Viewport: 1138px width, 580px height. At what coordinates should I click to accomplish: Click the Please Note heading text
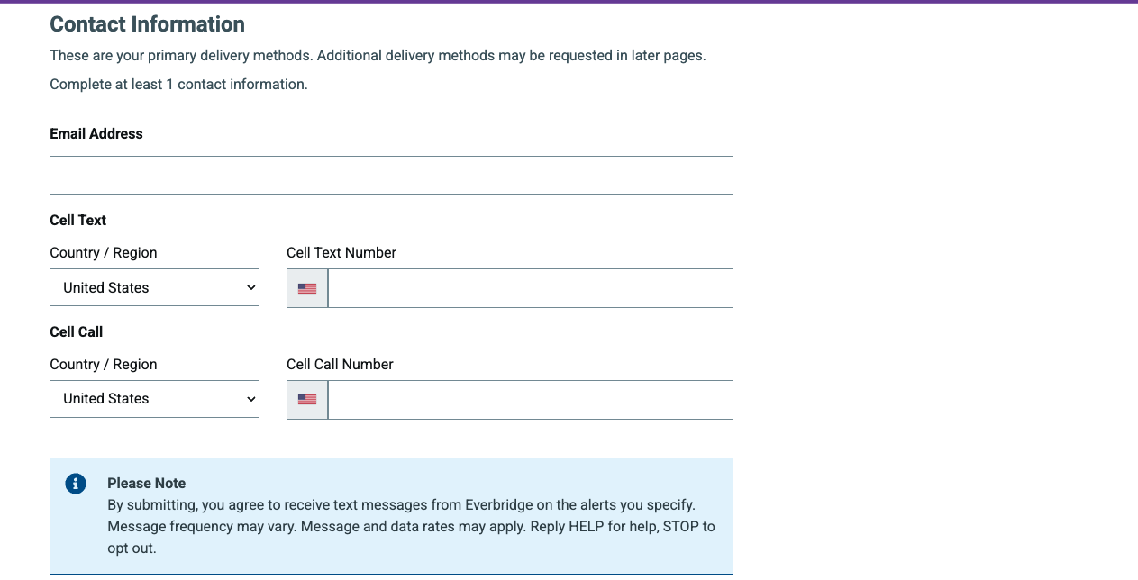146,483
